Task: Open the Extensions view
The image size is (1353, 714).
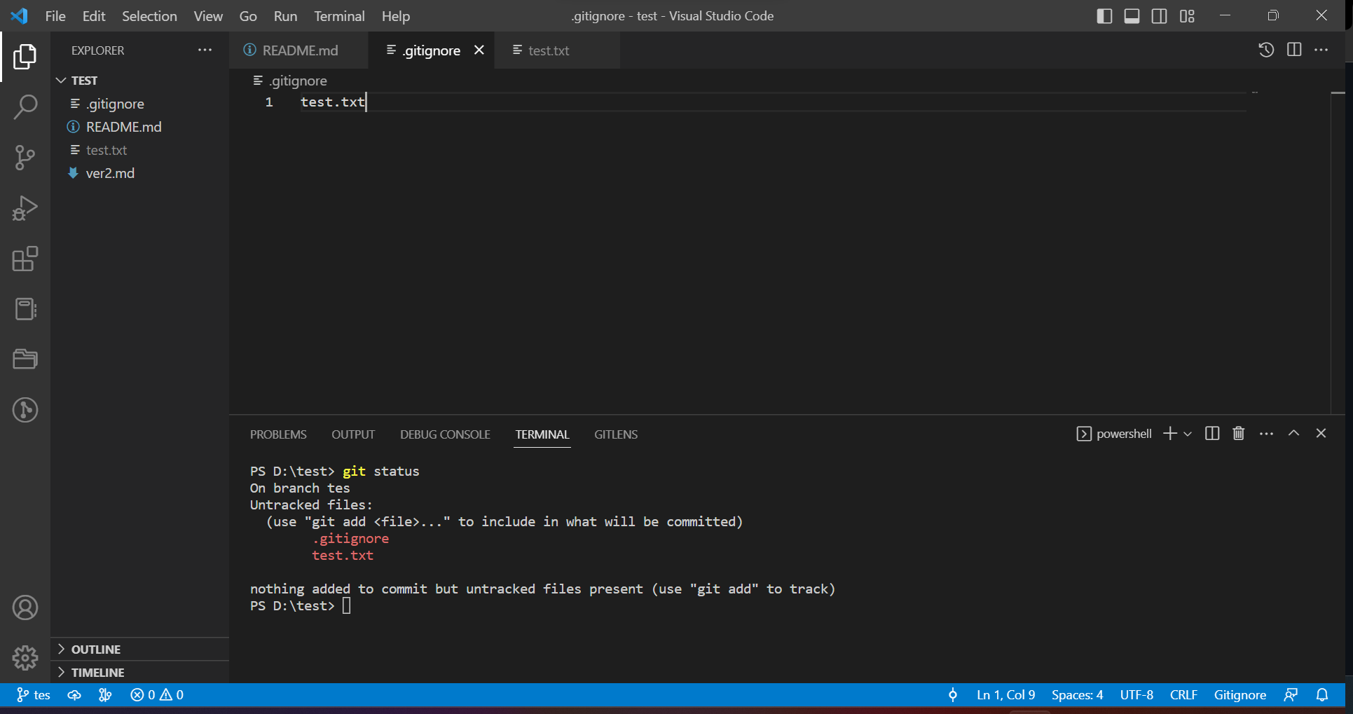Action: (x=25, y=259)
